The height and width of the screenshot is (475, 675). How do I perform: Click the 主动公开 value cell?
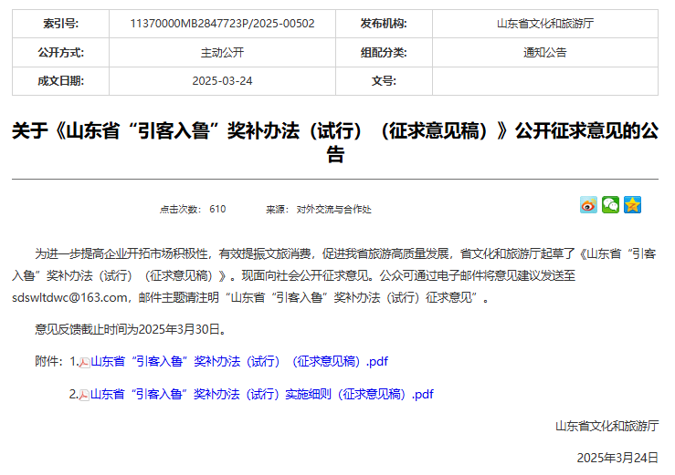coord(222,53)
